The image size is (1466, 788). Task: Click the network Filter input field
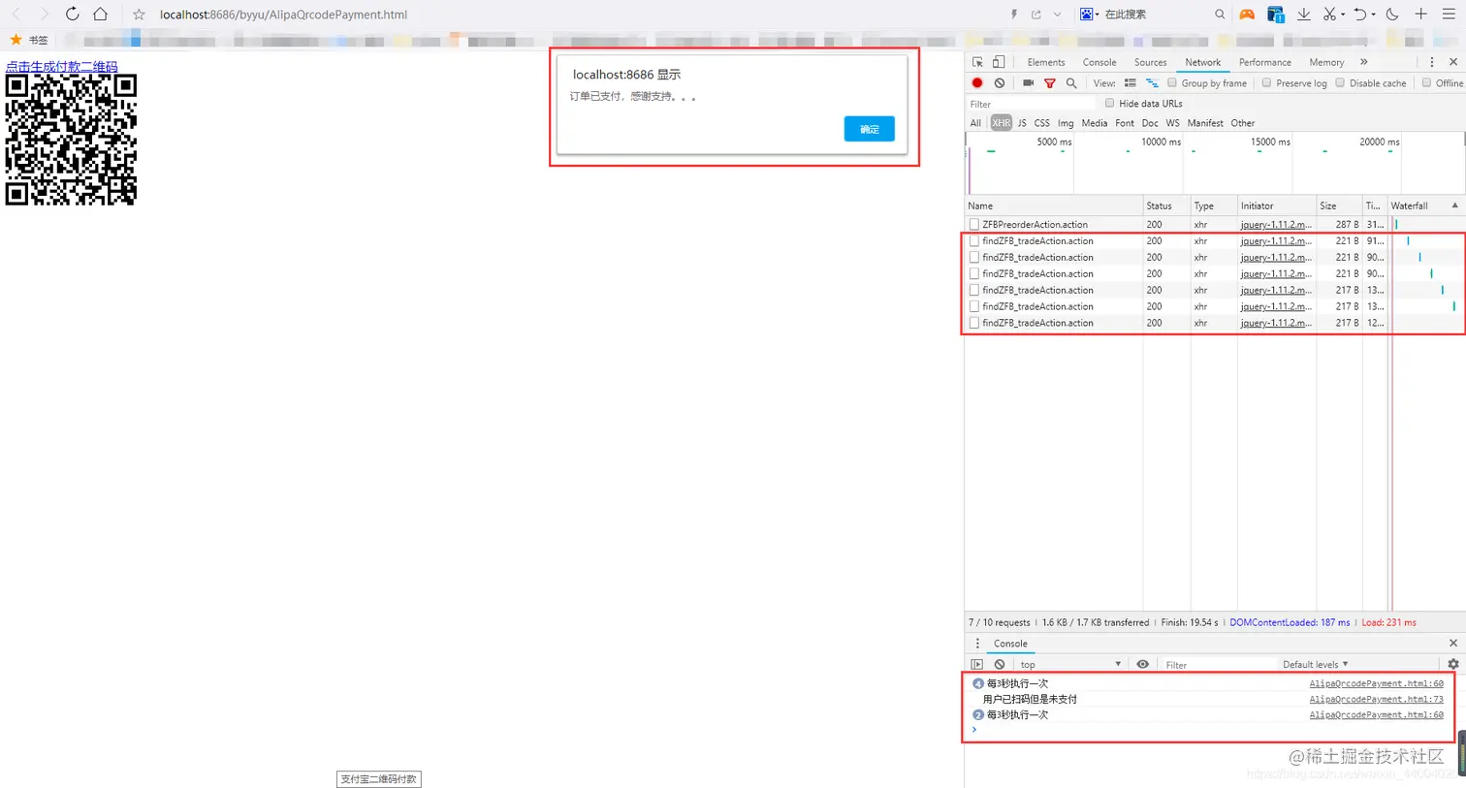[x=1030, y=104]
